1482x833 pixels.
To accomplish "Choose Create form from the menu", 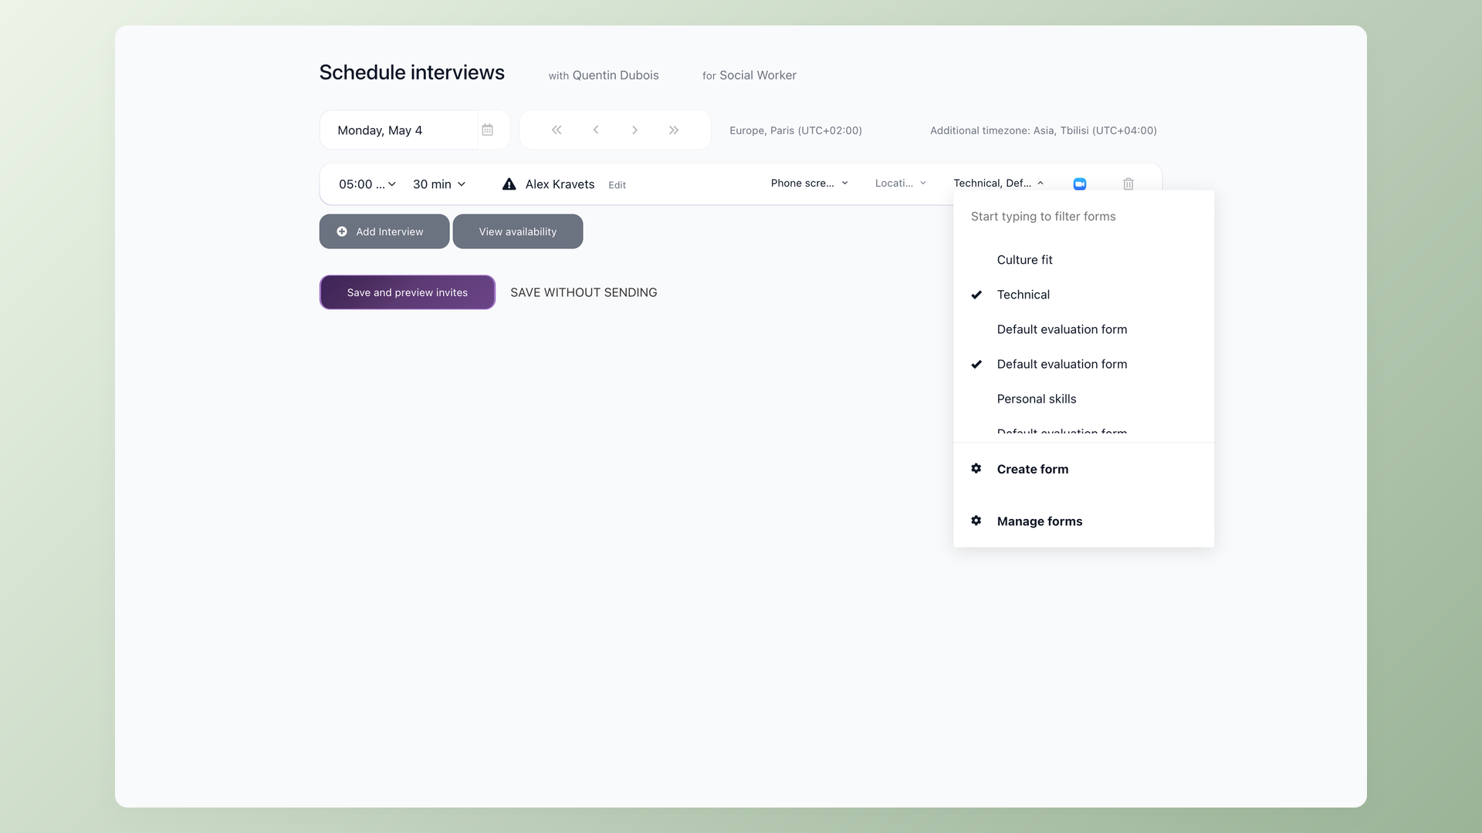I will pos(1084,469).
